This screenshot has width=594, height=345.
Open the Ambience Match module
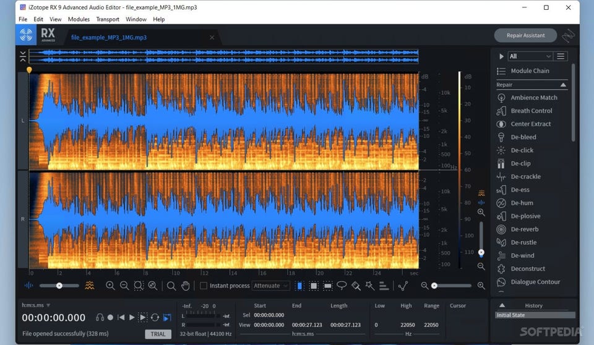coord(533,98)
